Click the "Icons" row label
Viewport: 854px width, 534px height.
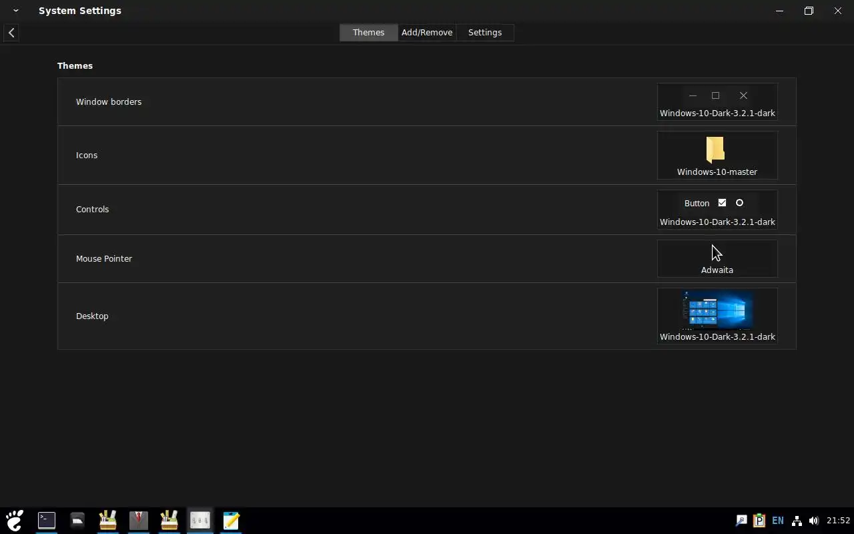(87, 155)
